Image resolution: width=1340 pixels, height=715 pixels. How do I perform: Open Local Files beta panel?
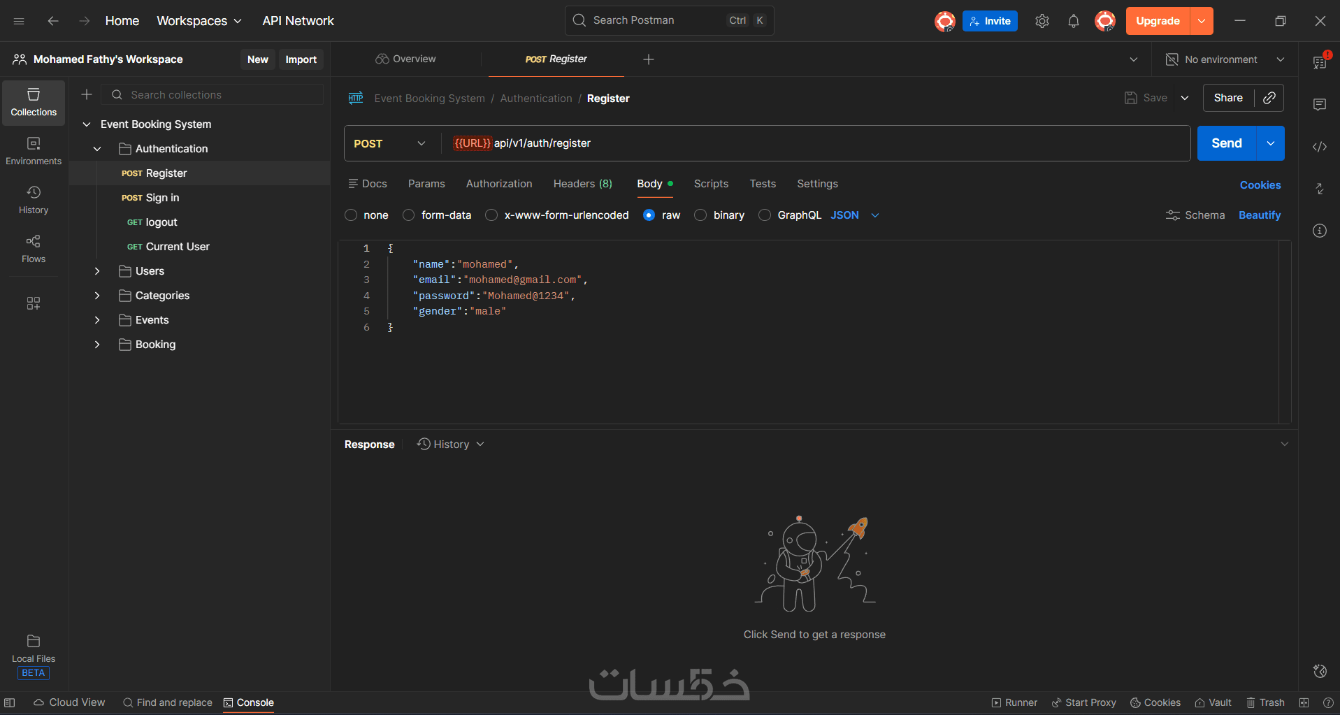click(x=34, y=656)
